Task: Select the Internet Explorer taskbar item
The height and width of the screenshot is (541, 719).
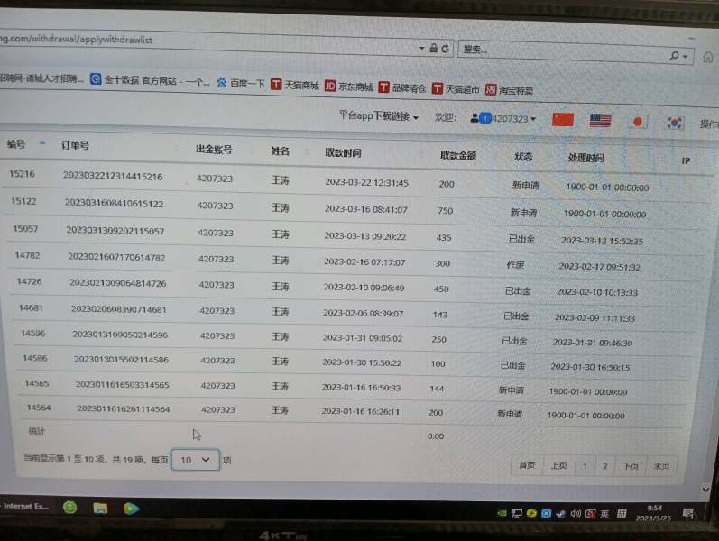Action: point(25,506)
